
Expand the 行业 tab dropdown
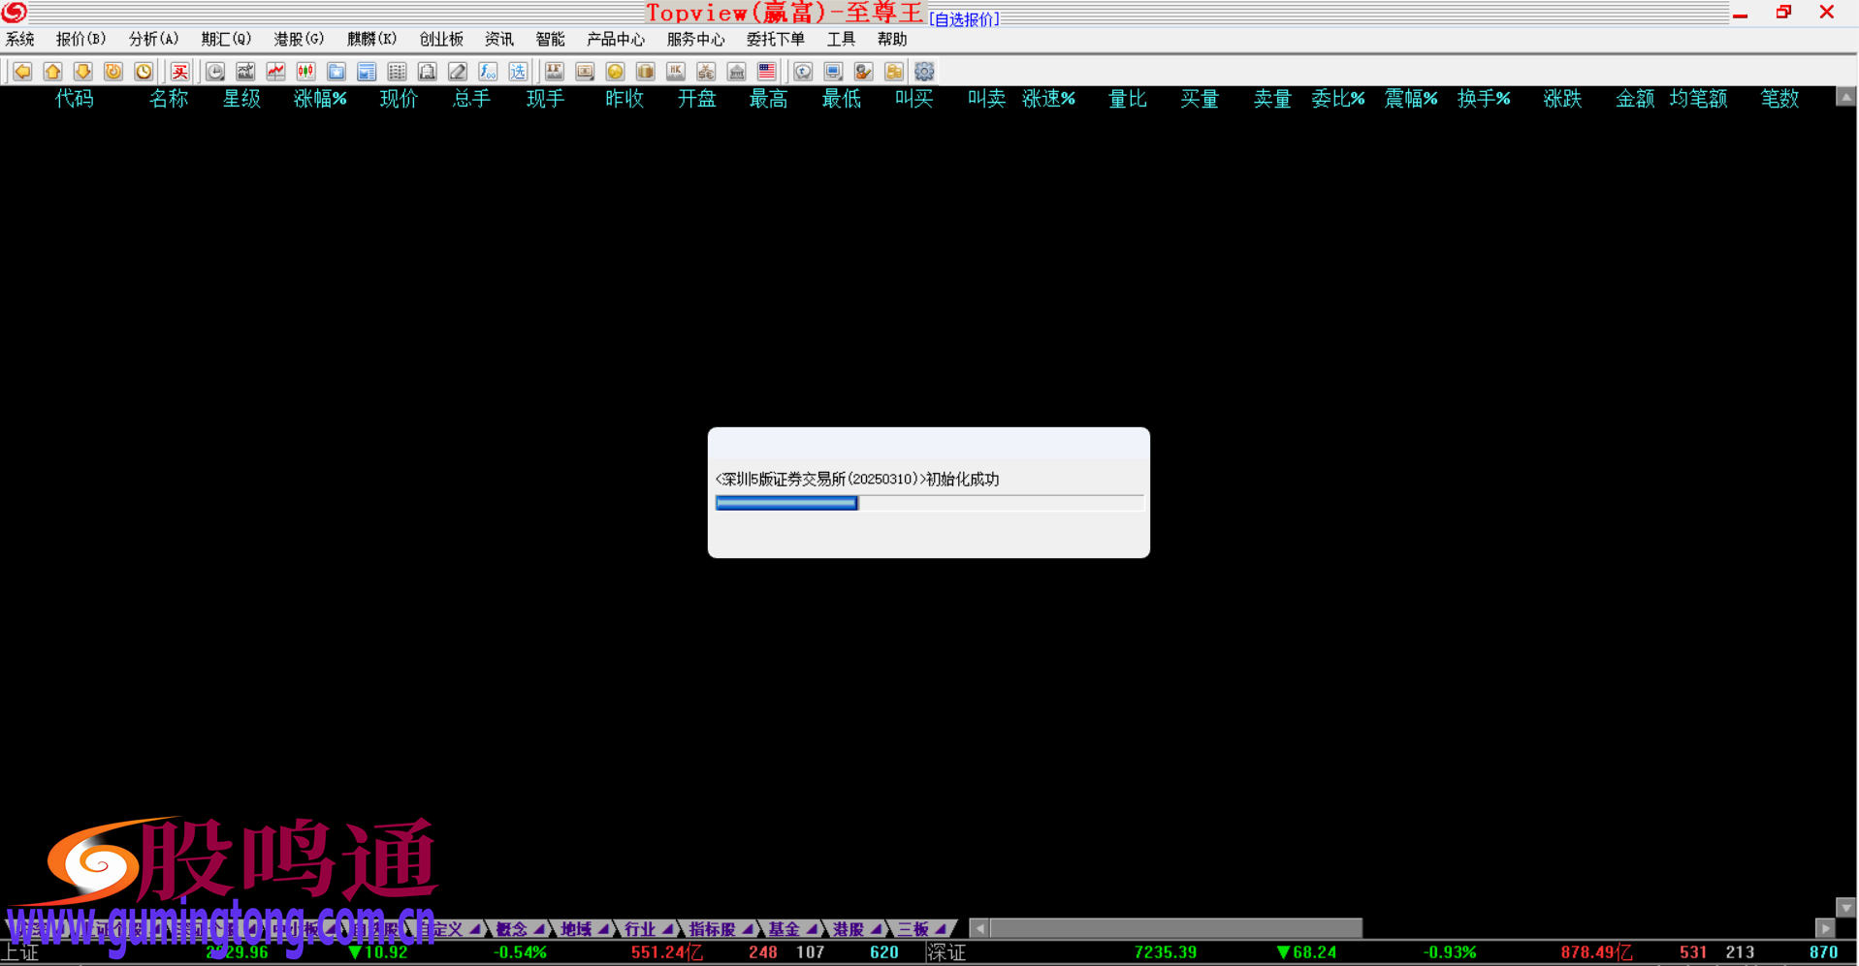point(667,929)
